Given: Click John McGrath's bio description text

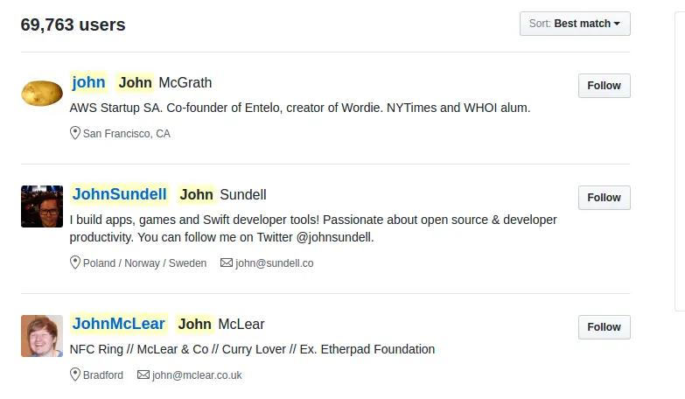Looking at the screenshot, I should pyautogui.click(x=300, y=108).
